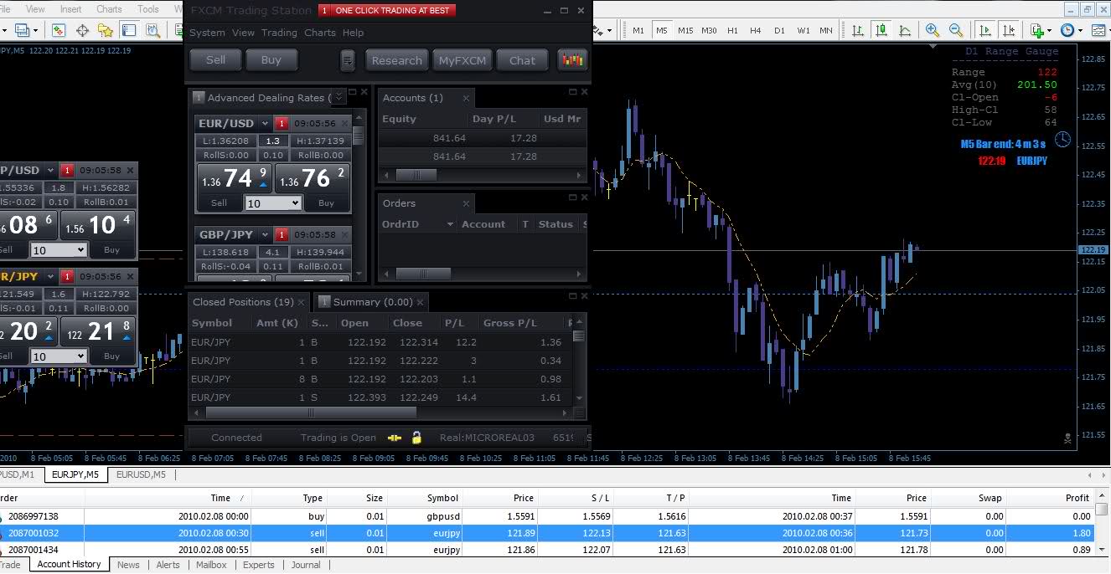Click the Research button
This screenshot has height=574, width=1111.
[x=396, y=60]
